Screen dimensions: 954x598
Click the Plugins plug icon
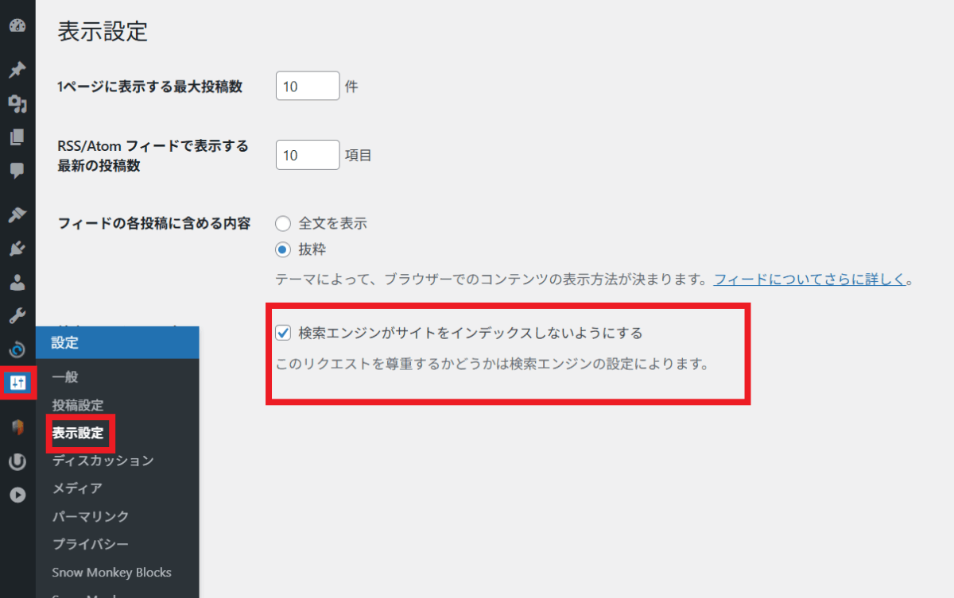point(17,249)
